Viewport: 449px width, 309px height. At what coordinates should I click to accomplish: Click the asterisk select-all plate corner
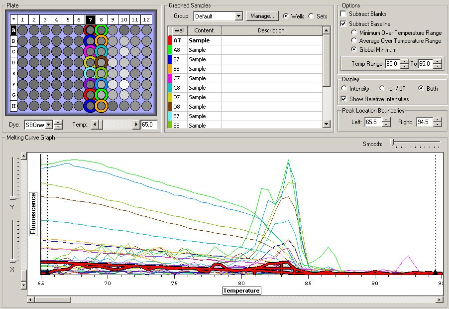coord(13,19)
